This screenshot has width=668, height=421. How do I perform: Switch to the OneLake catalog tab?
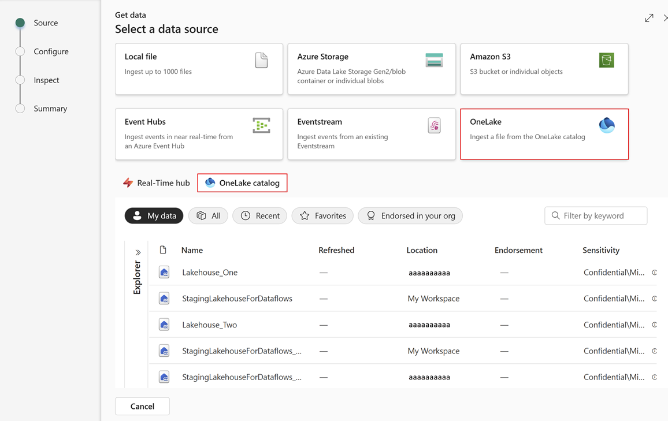click(242, 183)
